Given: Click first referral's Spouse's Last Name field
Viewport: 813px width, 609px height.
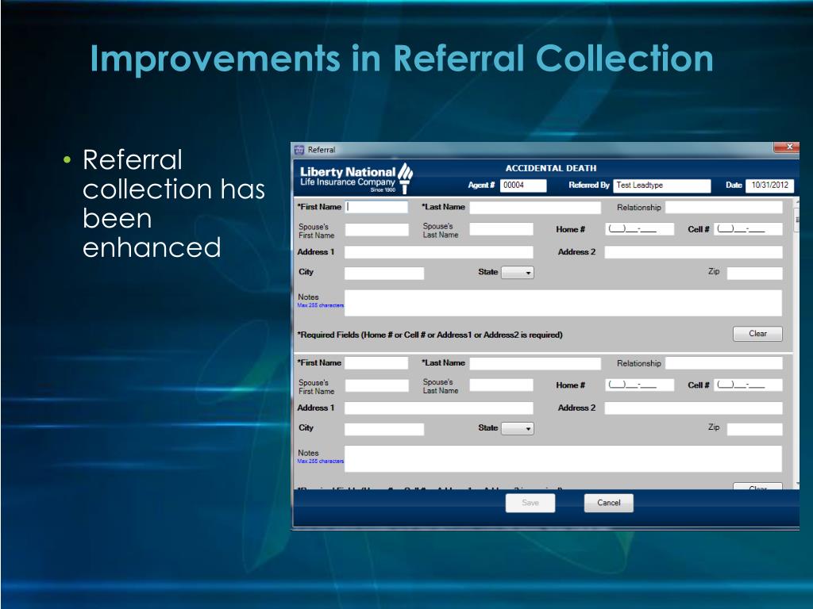Looking at the screenshot, I should click(x=502, y=229).
